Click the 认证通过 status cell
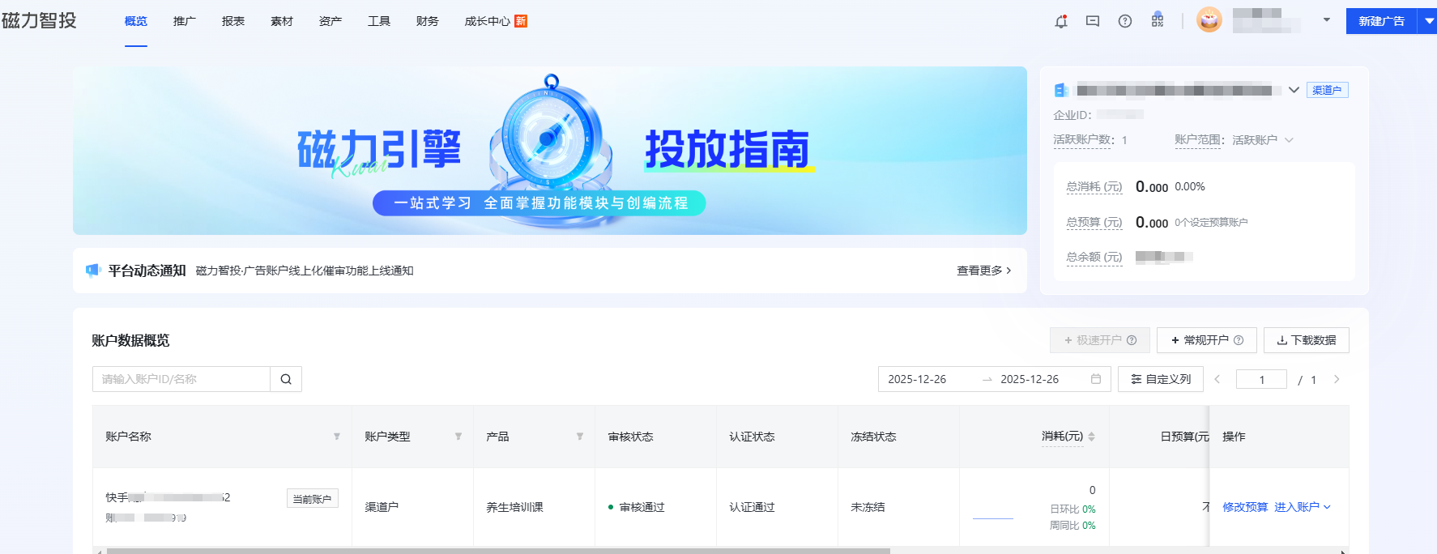 (752, 507)
